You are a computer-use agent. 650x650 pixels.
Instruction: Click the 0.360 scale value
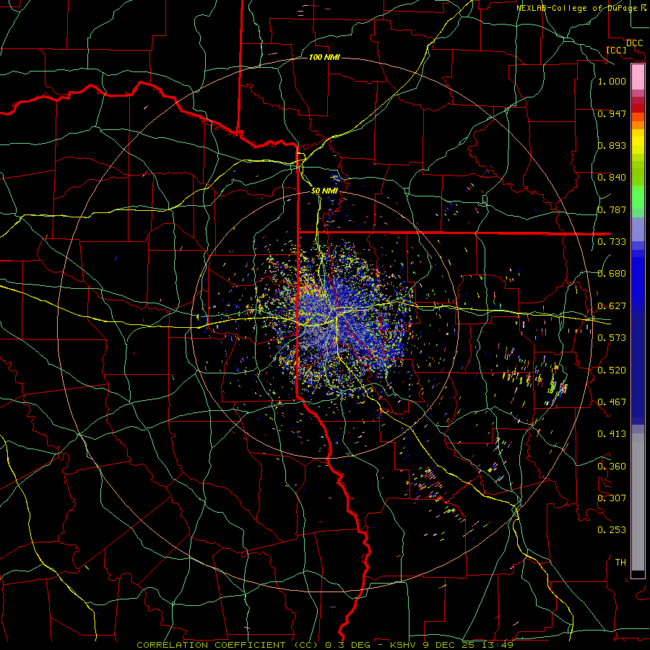coord(612,467)
